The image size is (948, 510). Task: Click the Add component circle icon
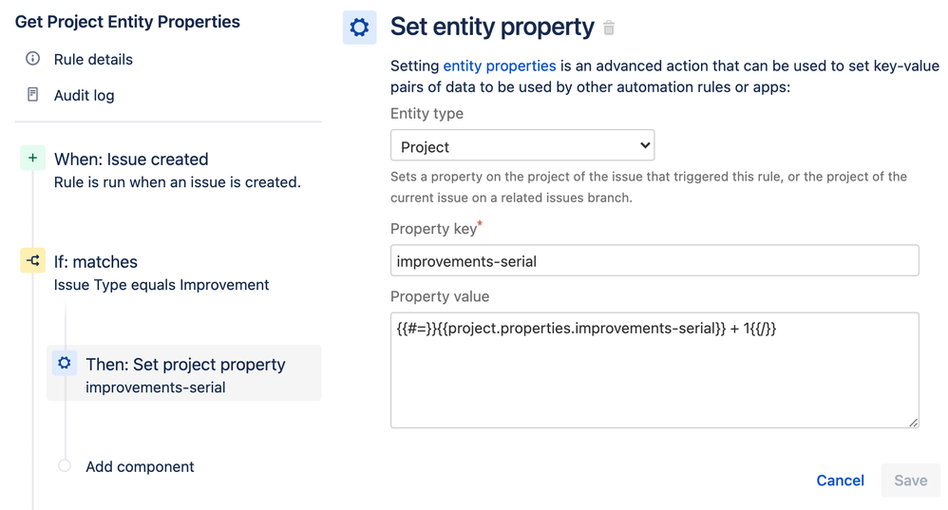65,466
